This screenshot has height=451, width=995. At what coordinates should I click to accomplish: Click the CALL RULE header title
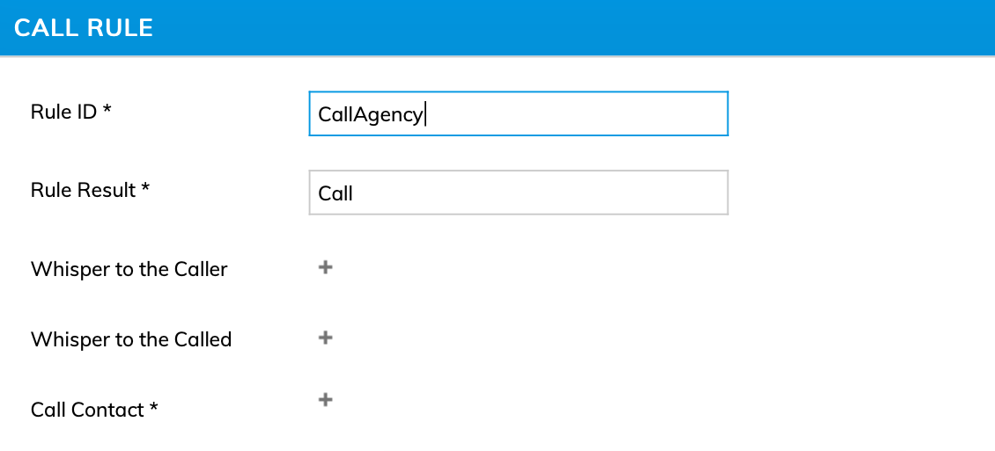coord(84,27)
